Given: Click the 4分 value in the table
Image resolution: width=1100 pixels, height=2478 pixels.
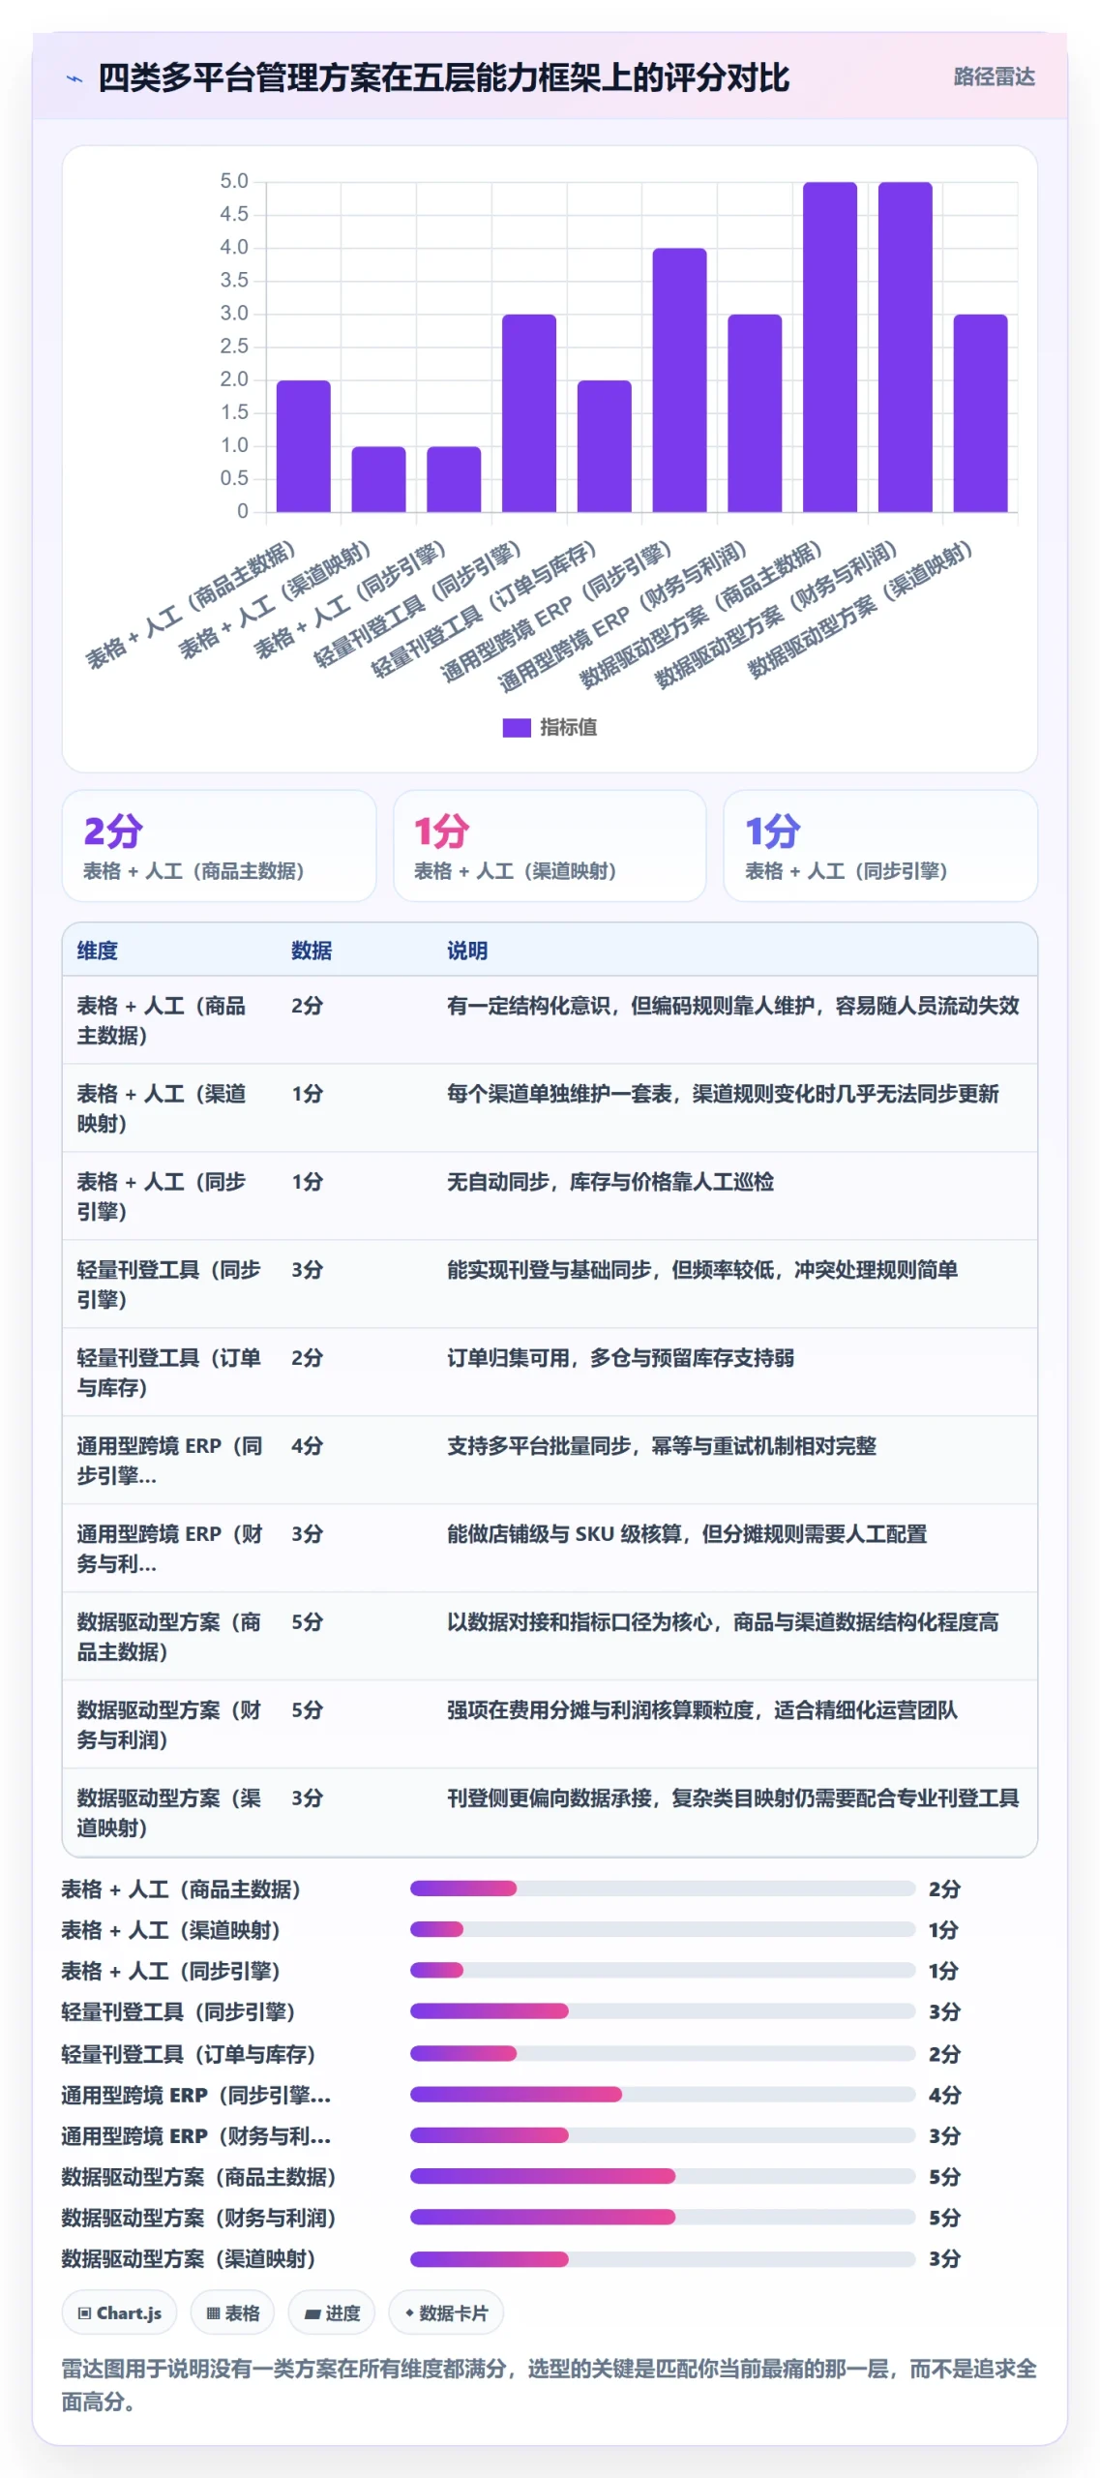Looking at the screenshot, I should [307, 1445].
